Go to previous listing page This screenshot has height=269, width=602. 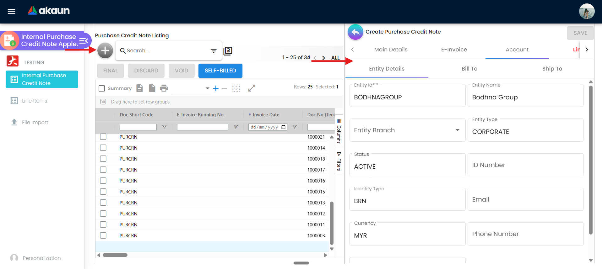315,58
